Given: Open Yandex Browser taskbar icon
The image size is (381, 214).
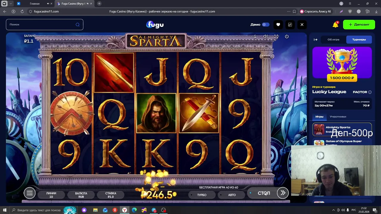Looking at the screenshot, I should pyautogui.click(x=124, y=210).
